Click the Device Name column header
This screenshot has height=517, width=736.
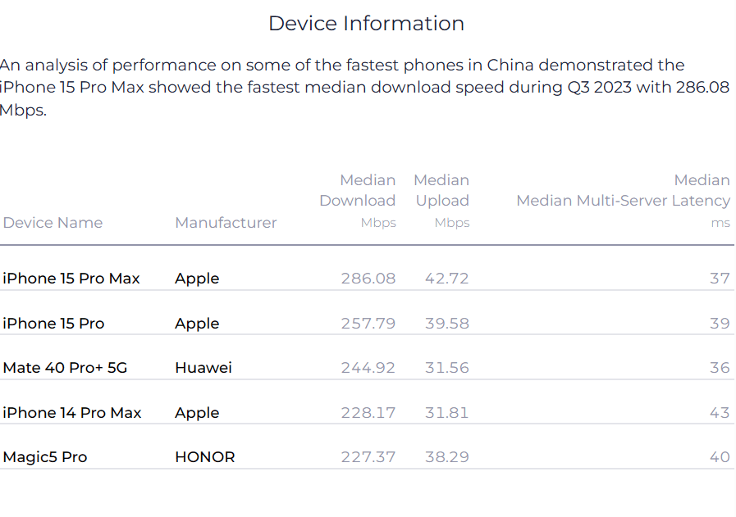point(53,223)
